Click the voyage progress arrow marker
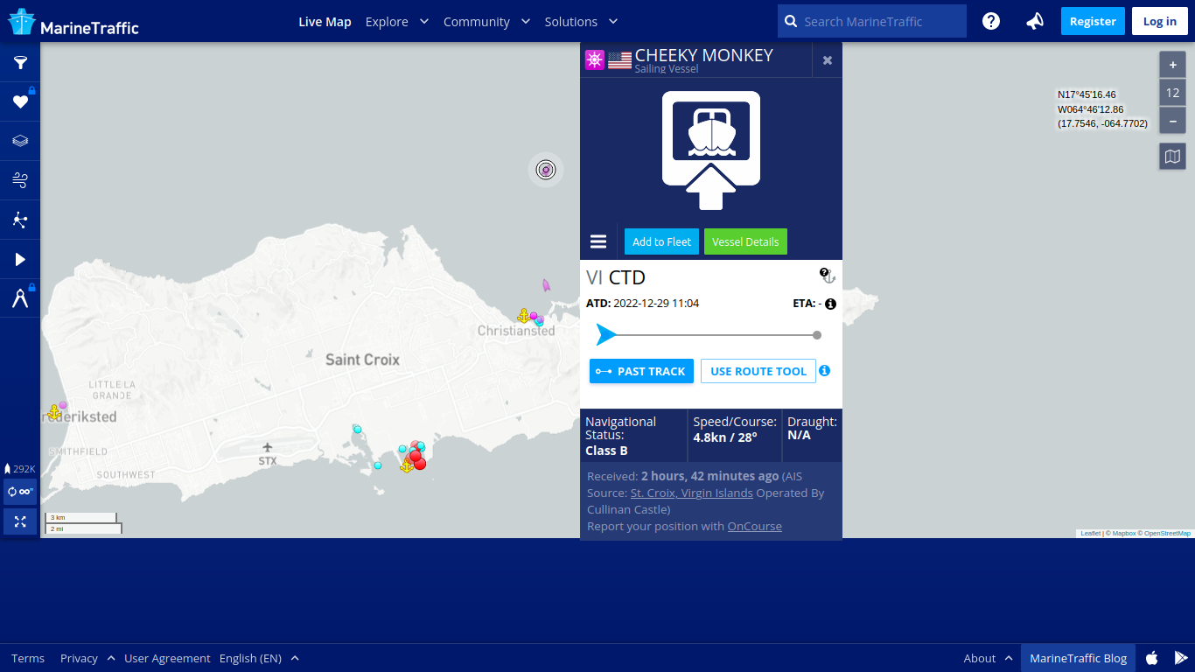Screen dimensions: 1195x672 (606, 334)
